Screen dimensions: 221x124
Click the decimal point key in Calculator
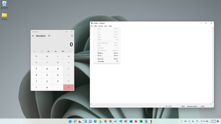pyautogui.click(x=58, y=87)
